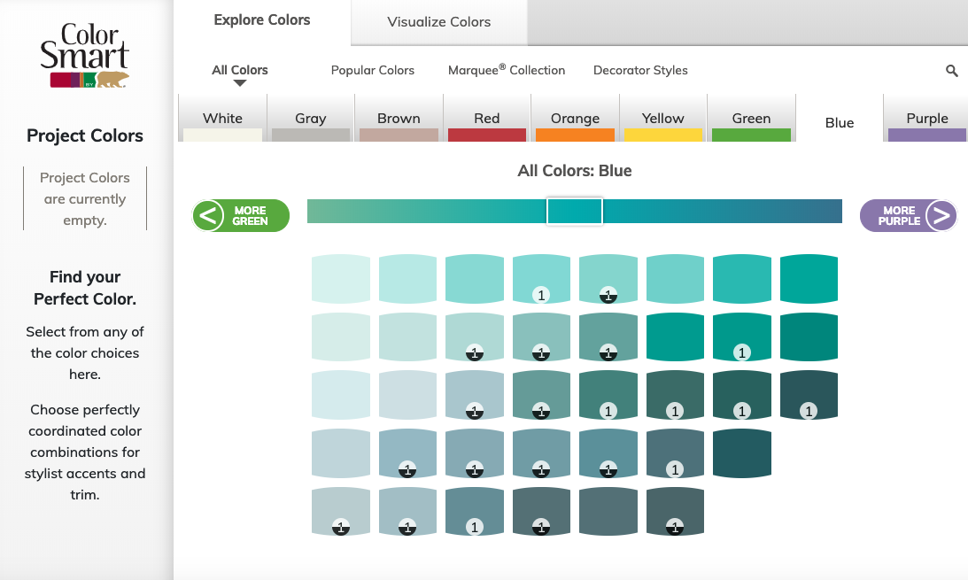
Task: Select the White color family tab
Action: 222,119
